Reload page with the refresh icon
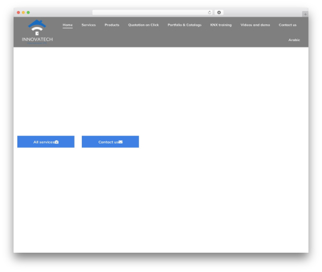322x272 pixels. click(x=209, y=13)
